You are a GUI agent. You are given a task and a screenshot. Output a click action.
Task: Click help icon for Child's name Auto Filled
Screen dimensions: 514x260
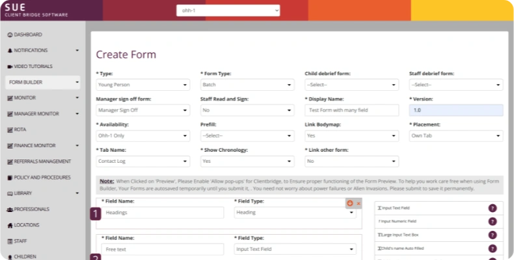[493, 248]
